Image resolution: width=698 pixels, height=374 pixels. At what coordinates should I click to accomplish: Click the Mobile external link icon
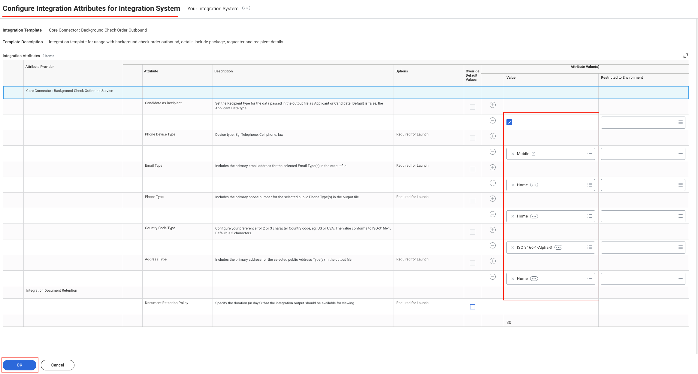pyautogui.click(x=533, y=154)
